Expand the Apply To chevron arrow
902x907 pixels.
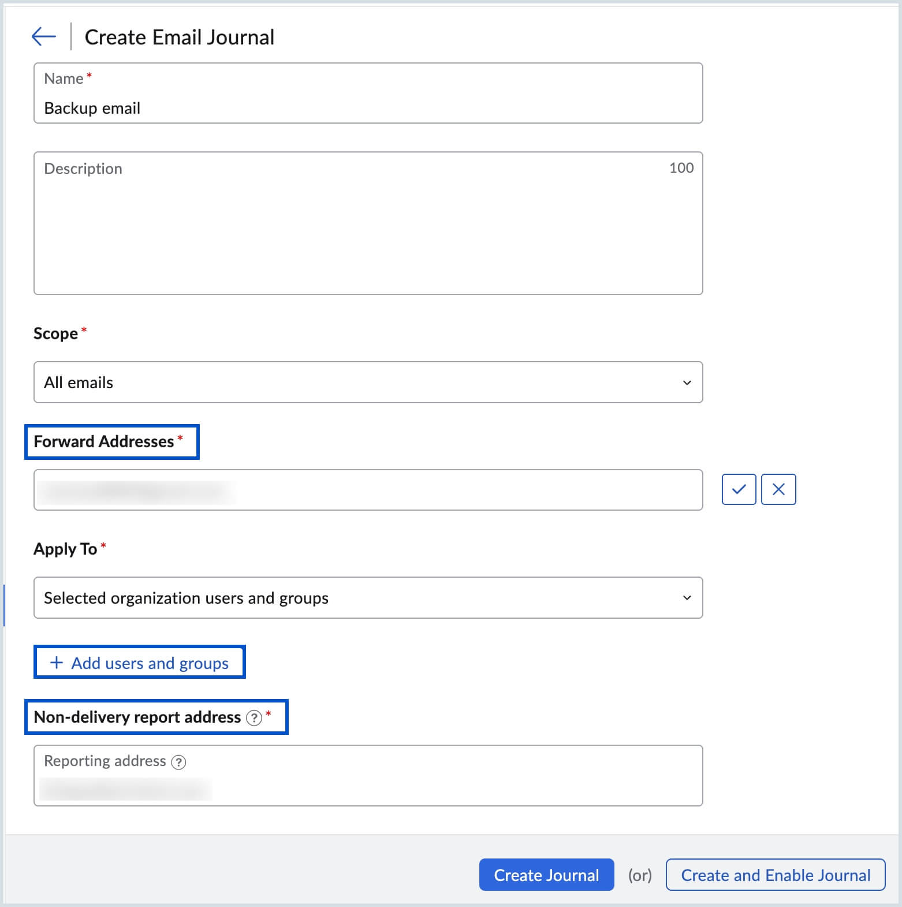tap(687, 598)
